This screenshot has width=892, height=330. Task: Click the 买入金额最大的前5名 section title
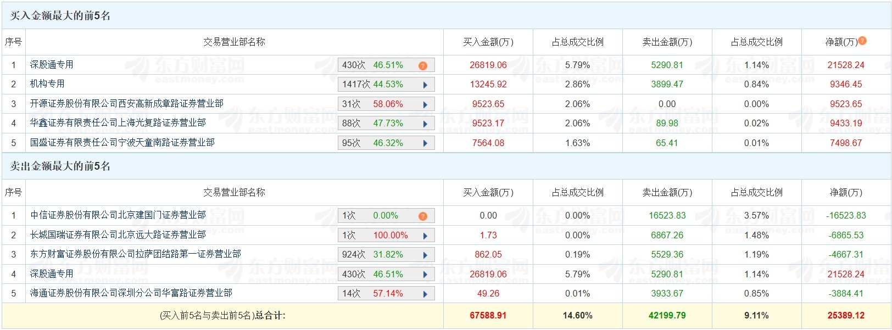click(60, 16)
